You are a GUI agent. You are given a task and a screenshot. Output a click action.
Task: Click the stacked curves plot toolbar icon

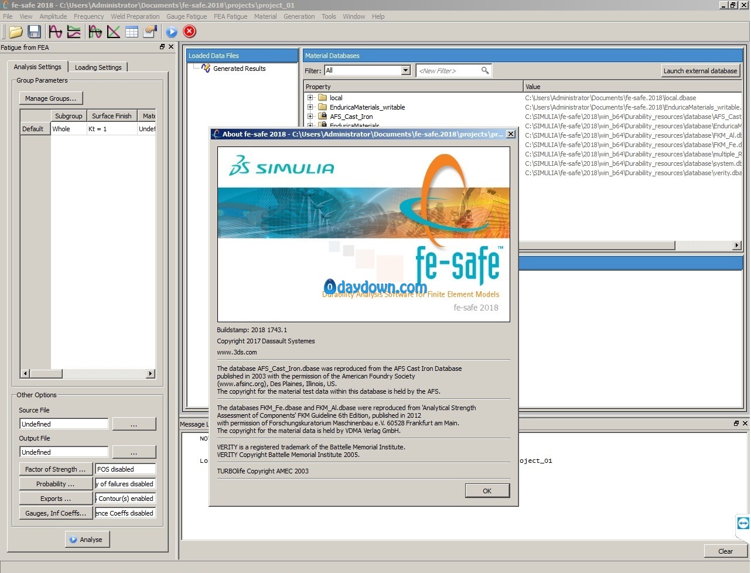point(74,32)
